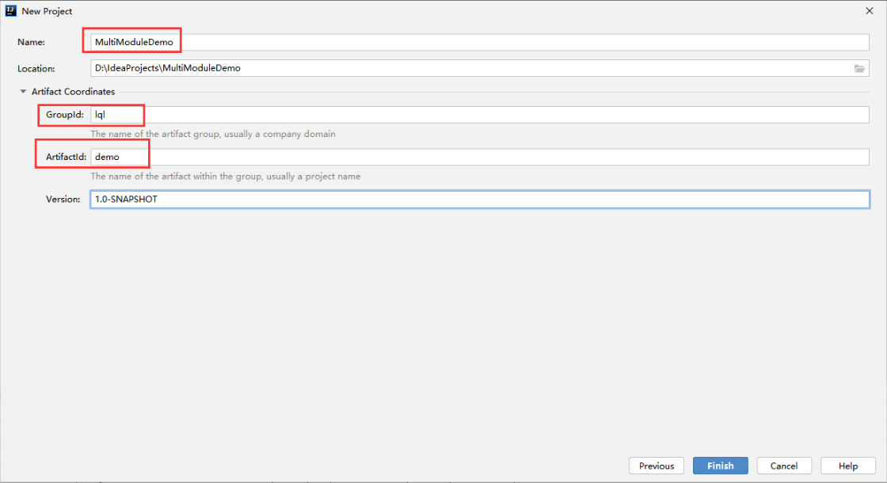Collapse the Artifact Coordinates section
The width and height of the screenshot is (887, 483).
click(23, 92)
